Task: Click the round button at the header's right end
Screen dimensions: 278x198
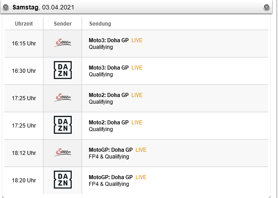Action: point(266,7)
